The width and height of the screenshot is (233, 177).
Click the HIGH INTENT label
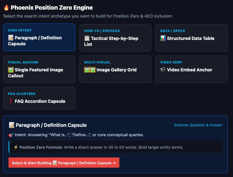[x=20, y=30]
